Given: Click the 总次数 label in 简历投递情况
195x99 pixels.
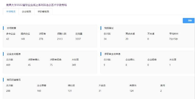Looking at the screenshot, I should coord(10,86).
